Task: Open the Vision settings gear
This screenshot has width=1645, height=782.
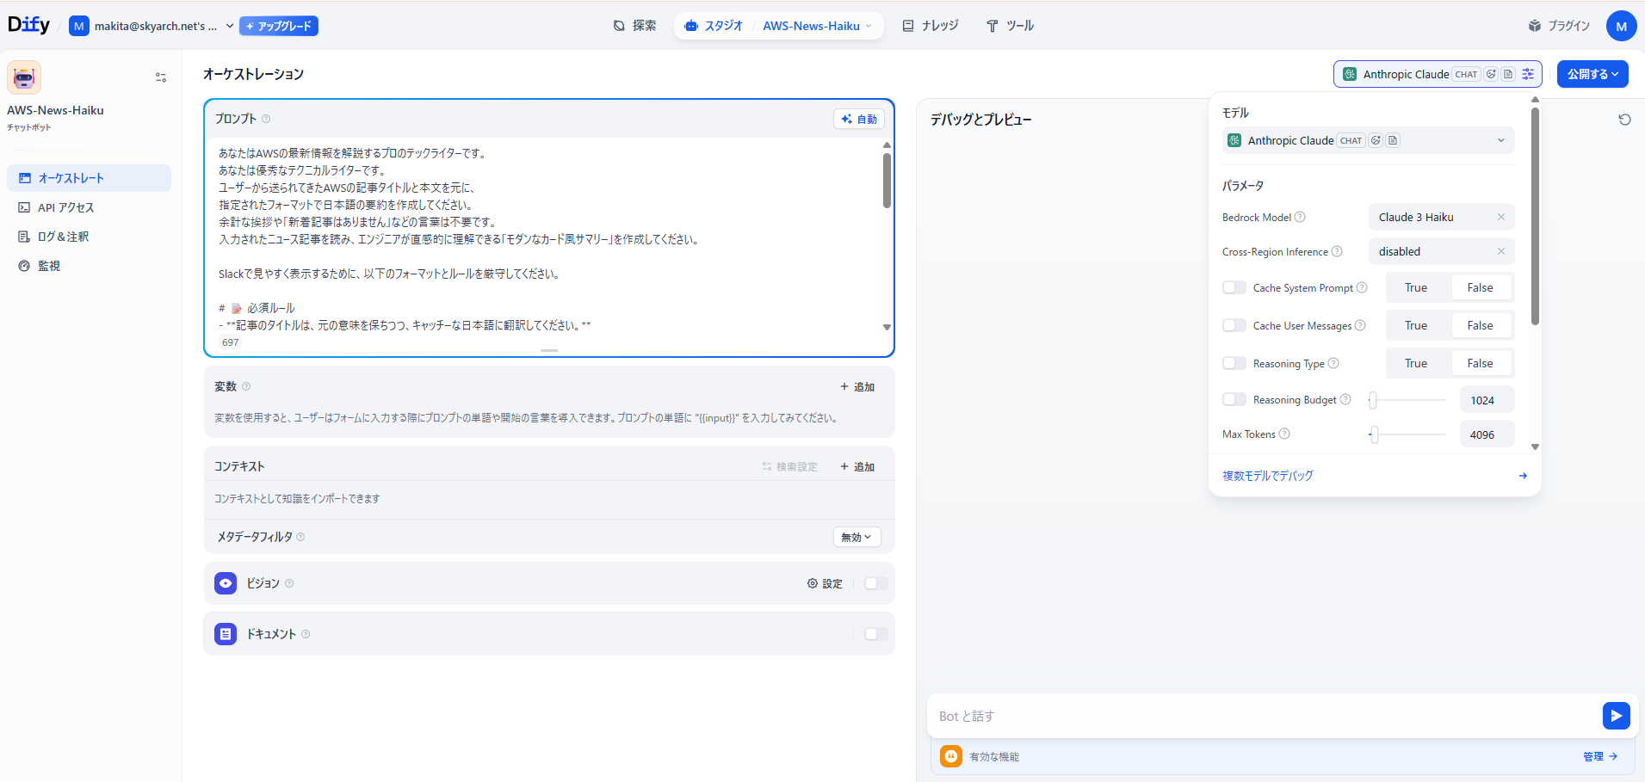Action: click(825, 583)
